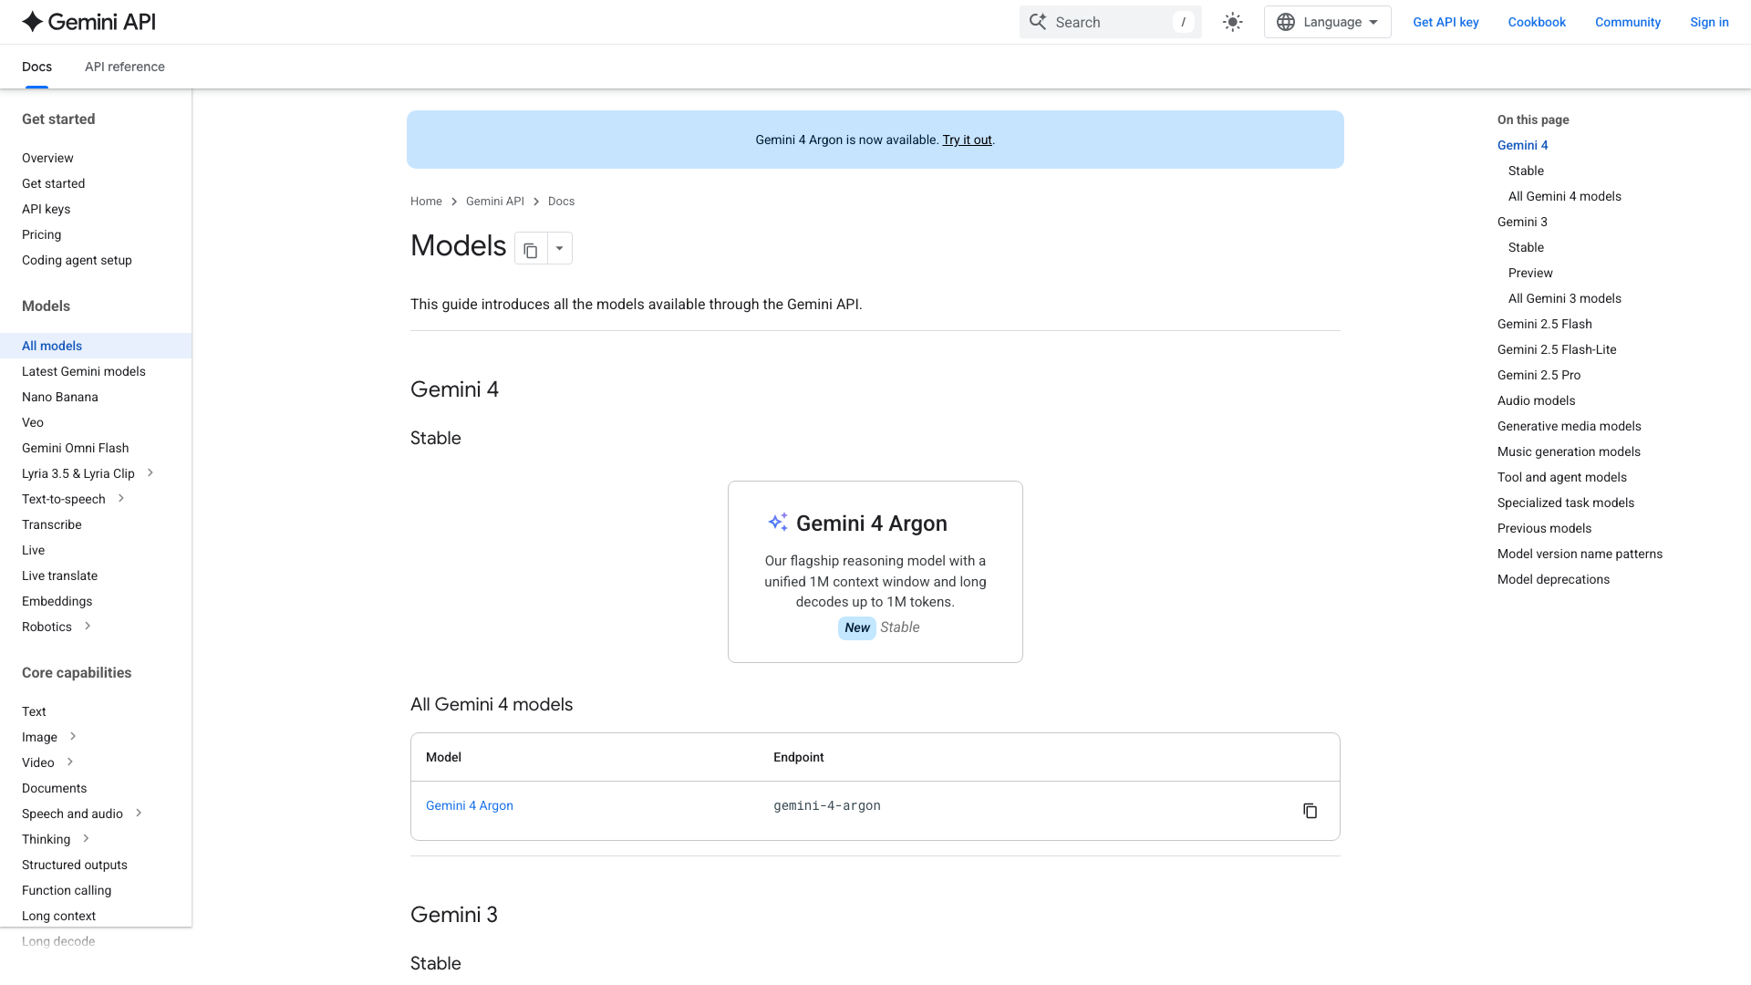This screenshot has width=1751, height=985.
Task: Jump to Gemini 2.5 Flash in outline
Action: pyautogui.click(x=1545, y=324)
